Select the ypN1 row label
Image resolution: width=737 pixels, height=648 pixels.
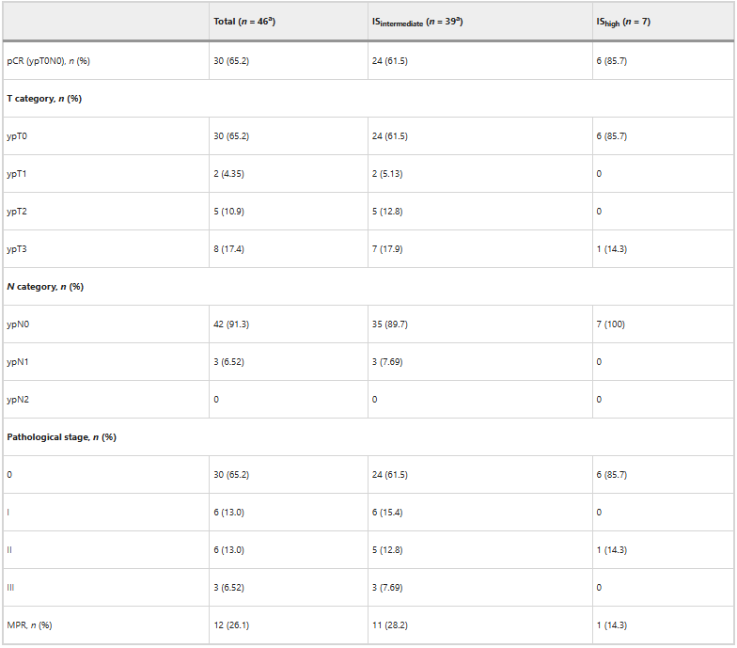click(x=19, y=362)
